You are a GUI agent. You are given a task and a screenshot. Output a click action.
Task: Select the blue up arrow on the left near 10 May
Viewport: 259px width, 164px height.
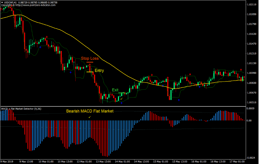point(40,48)
